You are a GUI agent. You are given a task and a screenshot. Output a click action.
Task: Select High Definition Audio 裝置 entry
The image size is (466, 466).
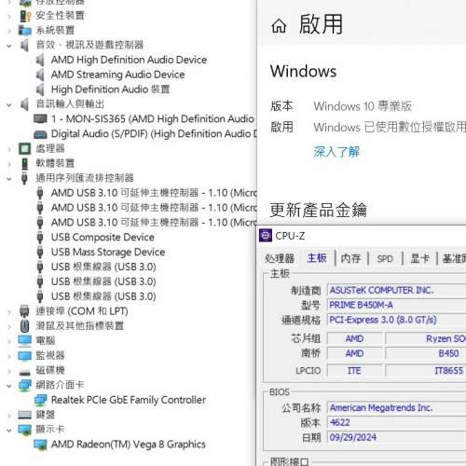[110, 89]
